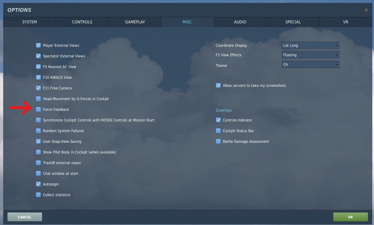Toggle F10 AWACS View checkbox
The image size is (374, 225).
point(38,77)
